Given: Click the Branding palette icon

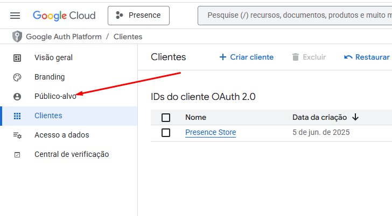Looking at the screenshot, I should point(17,77).
